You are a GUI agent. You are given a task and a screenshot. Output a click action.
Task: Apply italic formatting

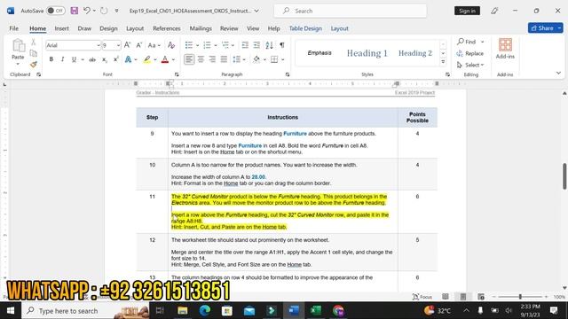pyautogui.click(x=62, y=59)
